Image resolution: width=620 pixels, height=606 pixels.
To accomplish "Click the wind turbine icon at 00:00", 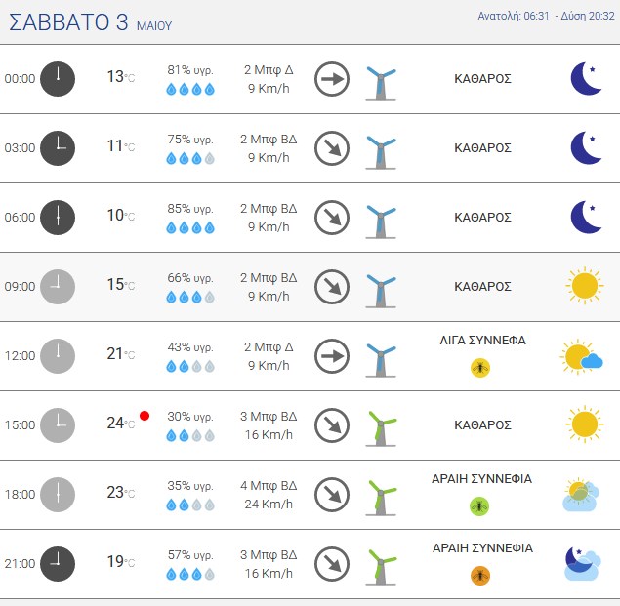I will point(381,83).
